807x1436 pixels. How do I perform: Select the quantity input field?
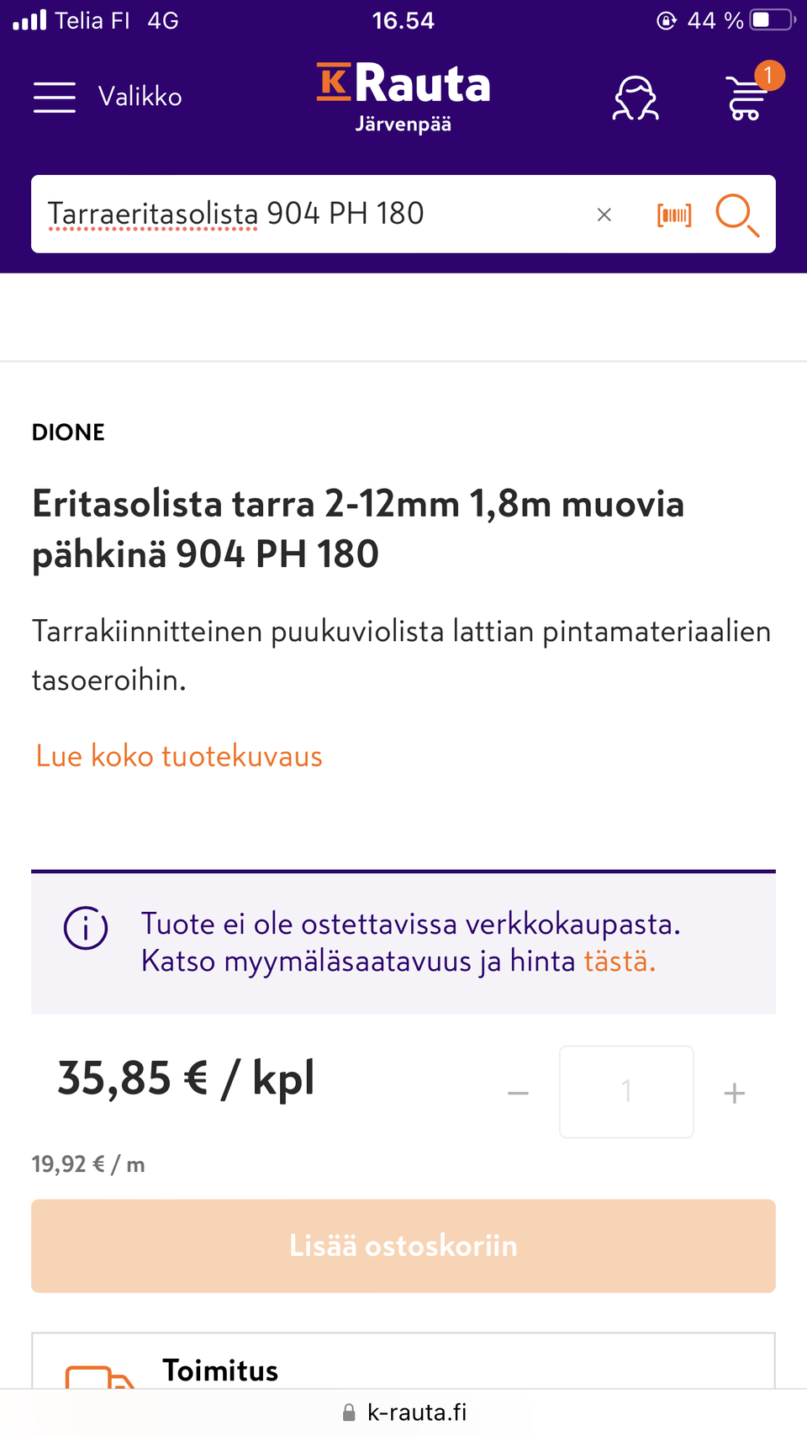tap(626, 1091)
